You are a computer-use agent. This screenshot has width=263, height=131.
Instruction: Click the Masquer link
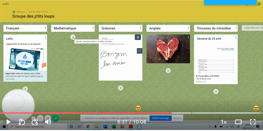(177, 118)
